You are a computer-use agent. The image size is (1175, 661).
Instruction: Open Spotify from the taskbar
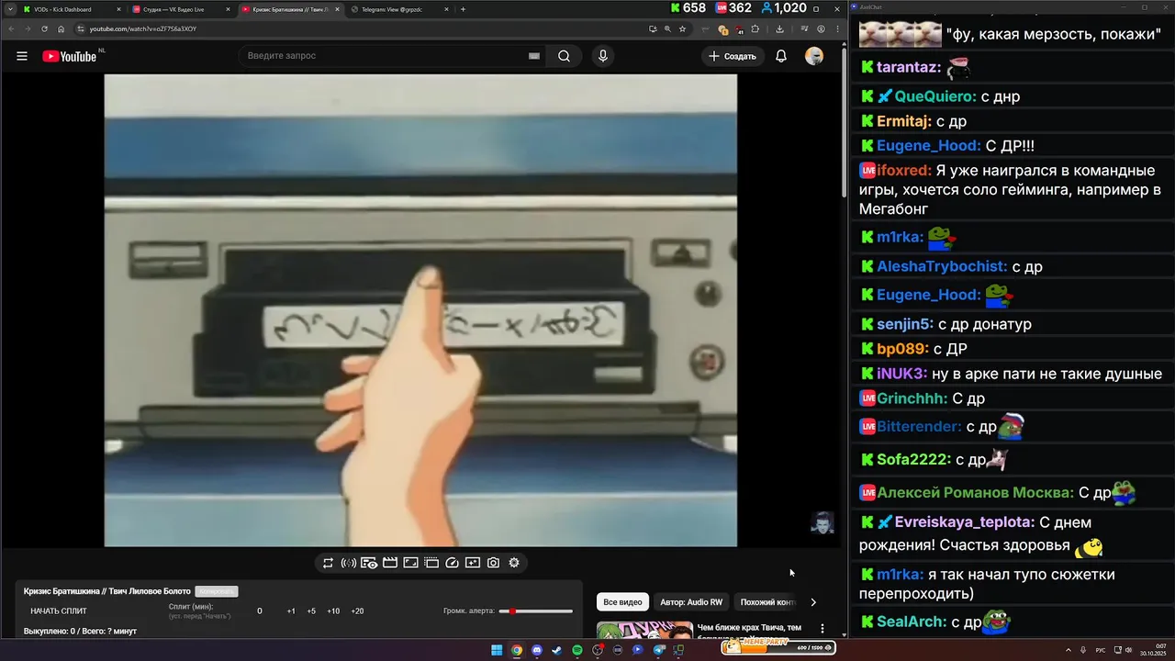pyautogui.click(x=577, y=650)
